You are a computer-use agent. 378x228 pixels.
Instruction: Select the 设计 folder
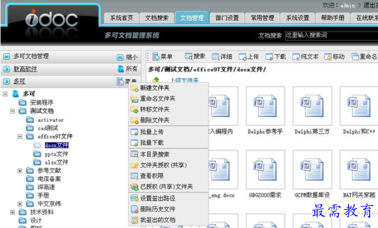point(36,220)
